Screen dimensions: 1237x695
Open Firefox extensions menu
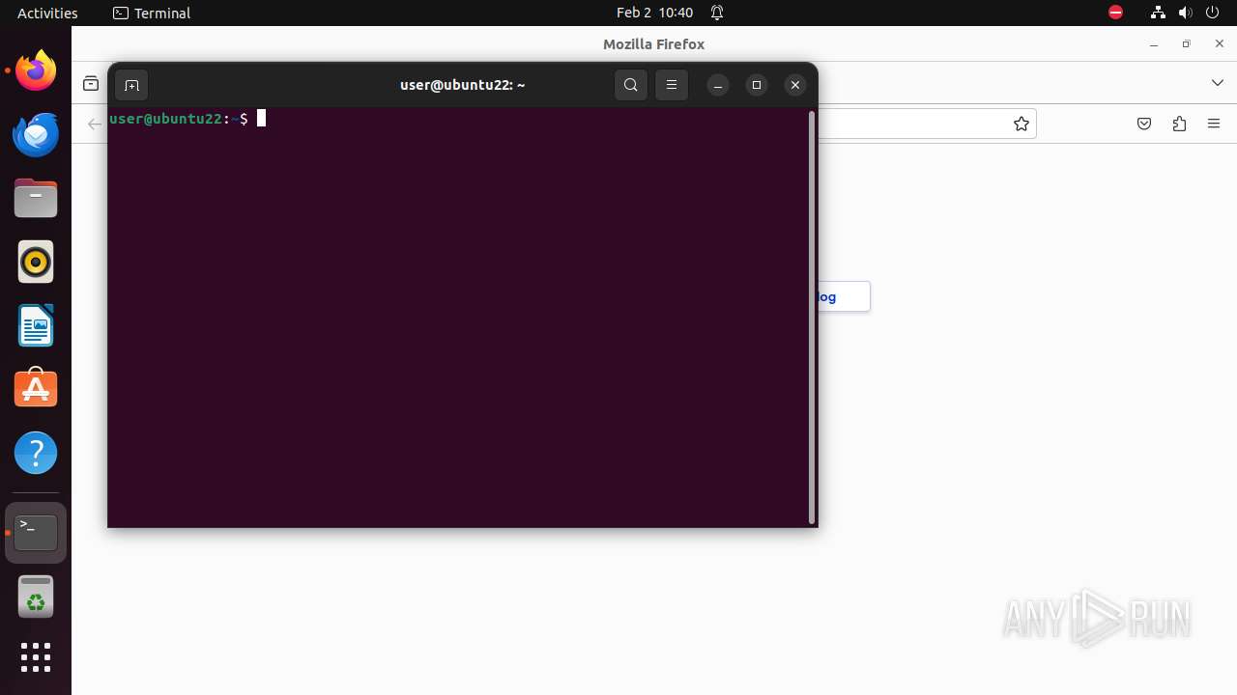point(1179,124)
